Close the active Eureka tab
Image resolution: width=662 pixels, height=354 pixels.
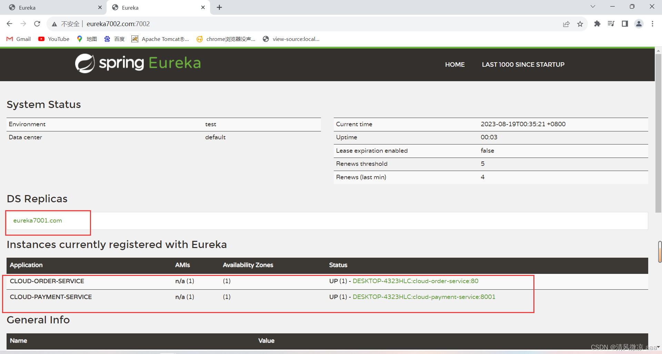click(203, 7)
